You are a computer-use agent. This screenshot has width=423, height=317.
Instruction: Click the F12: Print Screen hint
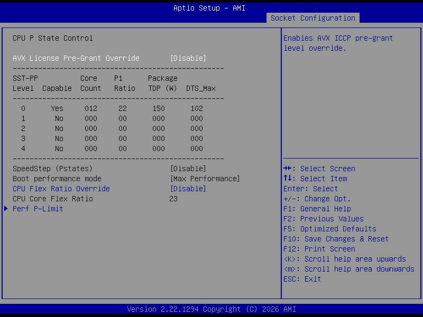(319, 249)
